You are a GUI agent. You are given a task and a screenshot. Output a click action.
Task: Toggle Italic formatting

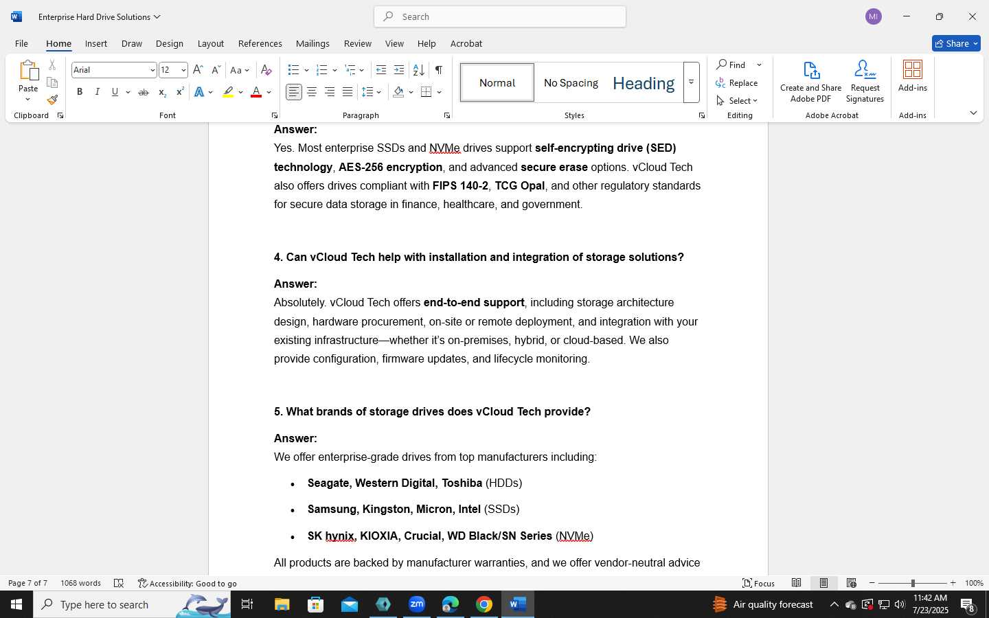(98, 92)
